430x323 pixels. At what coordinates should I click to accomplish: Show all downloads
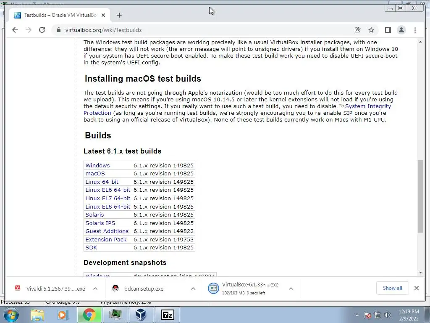[393, 288]
